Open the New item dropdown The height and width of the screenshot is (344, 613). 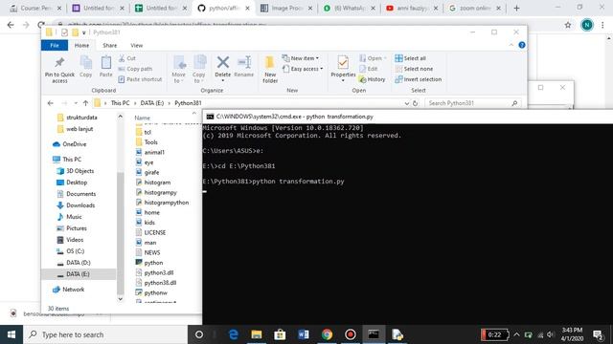[300, 58]
